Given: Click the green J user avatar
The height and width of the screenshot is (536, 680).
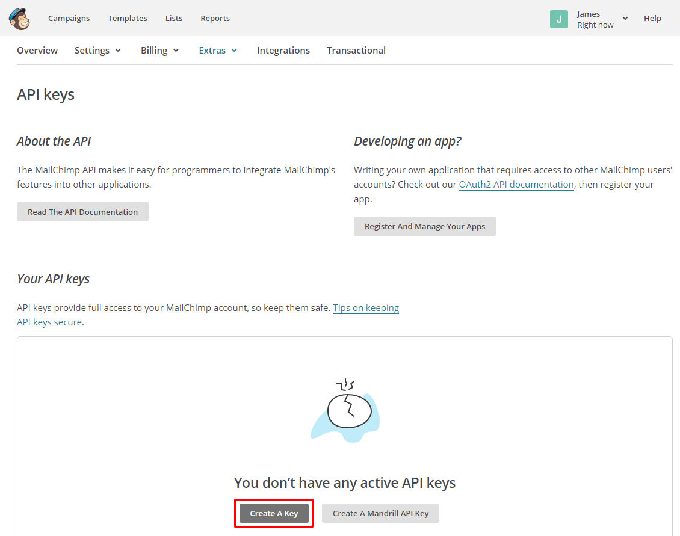Looking at the screenshot, I should pos(558,19).
